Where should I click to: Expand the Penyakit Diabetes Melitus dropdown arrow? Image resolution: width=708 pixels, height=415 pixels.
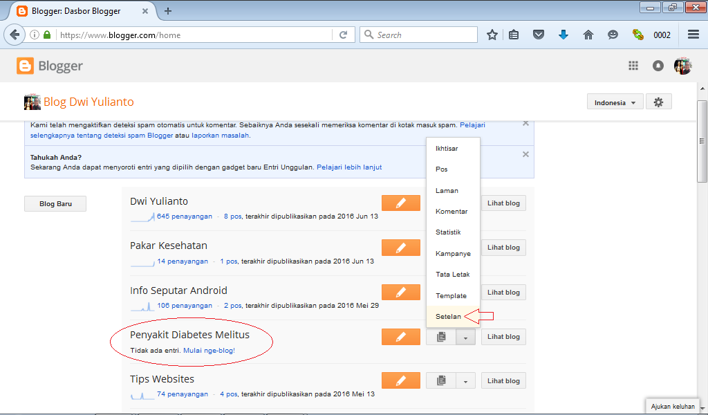tap(465, 337)
